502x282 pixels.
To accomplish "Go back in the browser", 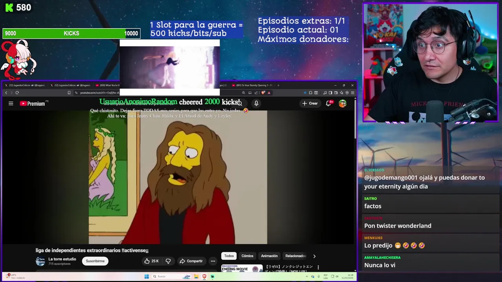I will pos(6,93).
